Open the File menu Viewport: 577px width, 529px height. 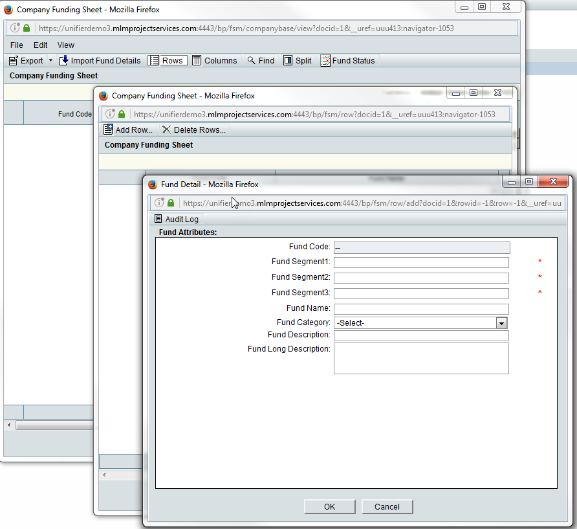click(x=17, y=45)
